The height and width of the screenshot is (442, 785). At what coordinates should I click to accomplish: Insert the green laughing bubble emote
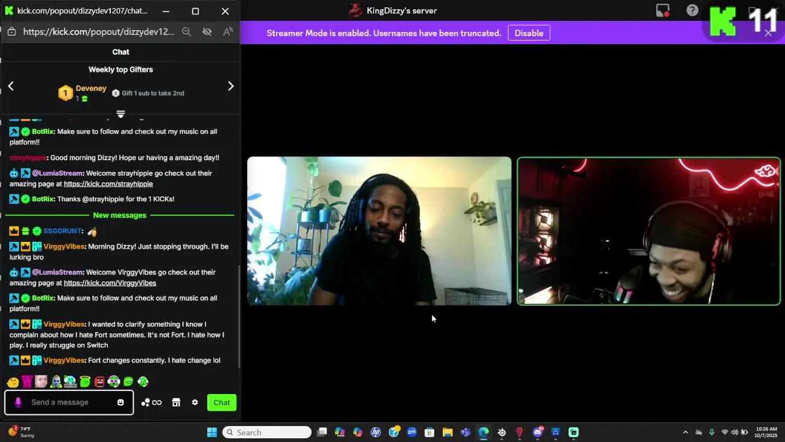tap(128, 382)
